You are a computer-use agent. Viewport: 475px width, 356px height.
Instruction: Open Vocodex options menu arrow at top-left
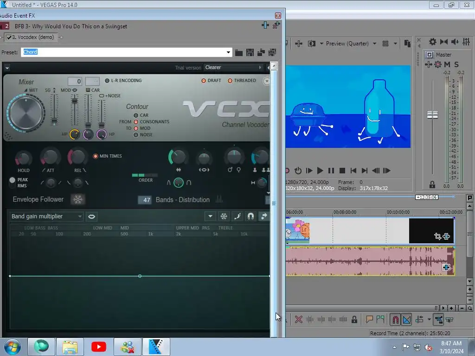(x=7, y=68)
